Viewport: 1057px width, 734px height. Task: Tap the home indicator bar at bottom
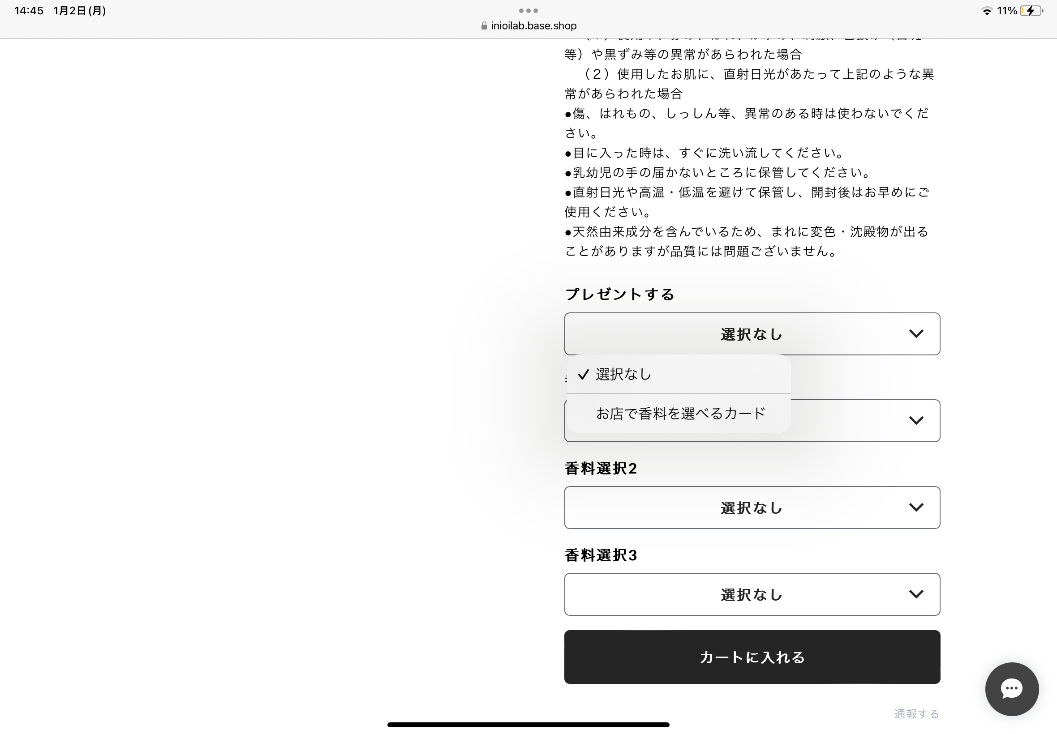(x=528, y=724)
